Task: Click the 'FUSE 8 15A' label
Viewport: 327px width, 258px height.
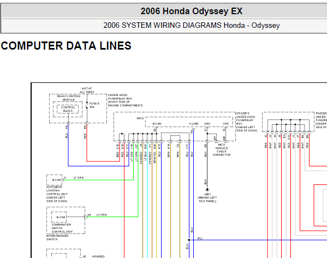Action: (94, 105)
